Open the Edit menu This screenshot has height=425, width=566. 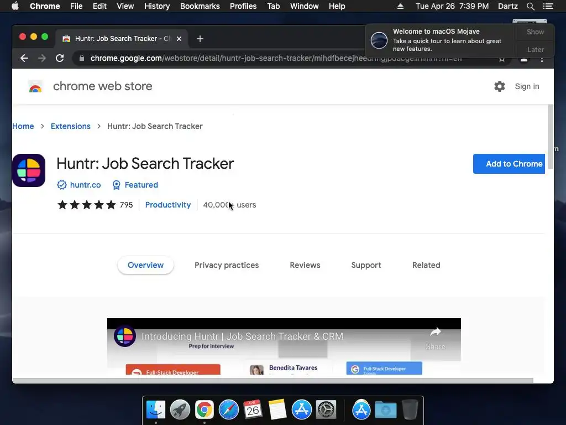pyautogui.click(x=99, y=6)
